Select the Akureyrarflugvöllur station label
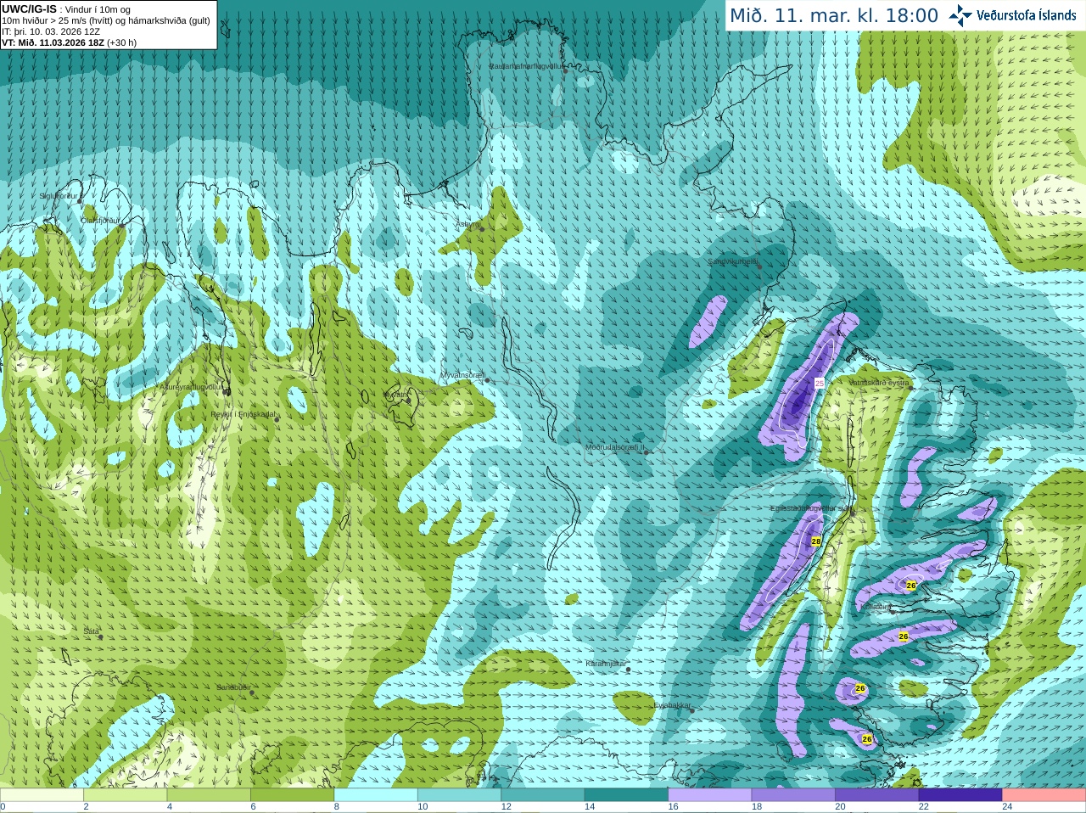This screenshot has width=1086, height=813. click(x=192, y=387)
